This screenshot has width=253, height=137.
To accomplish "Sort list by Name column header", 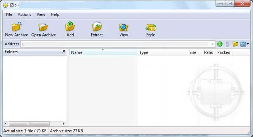I will 103,52.
